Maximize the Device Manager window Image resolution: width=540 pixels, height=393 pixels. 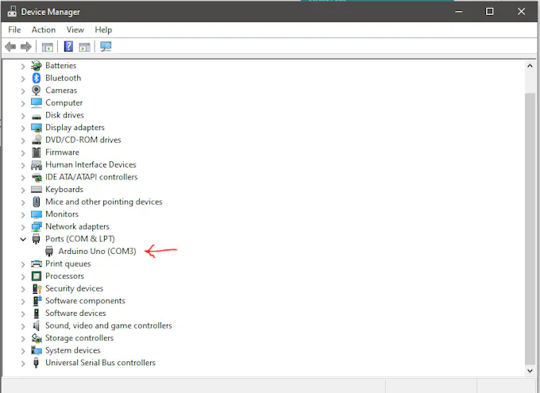tap(489, 11)
